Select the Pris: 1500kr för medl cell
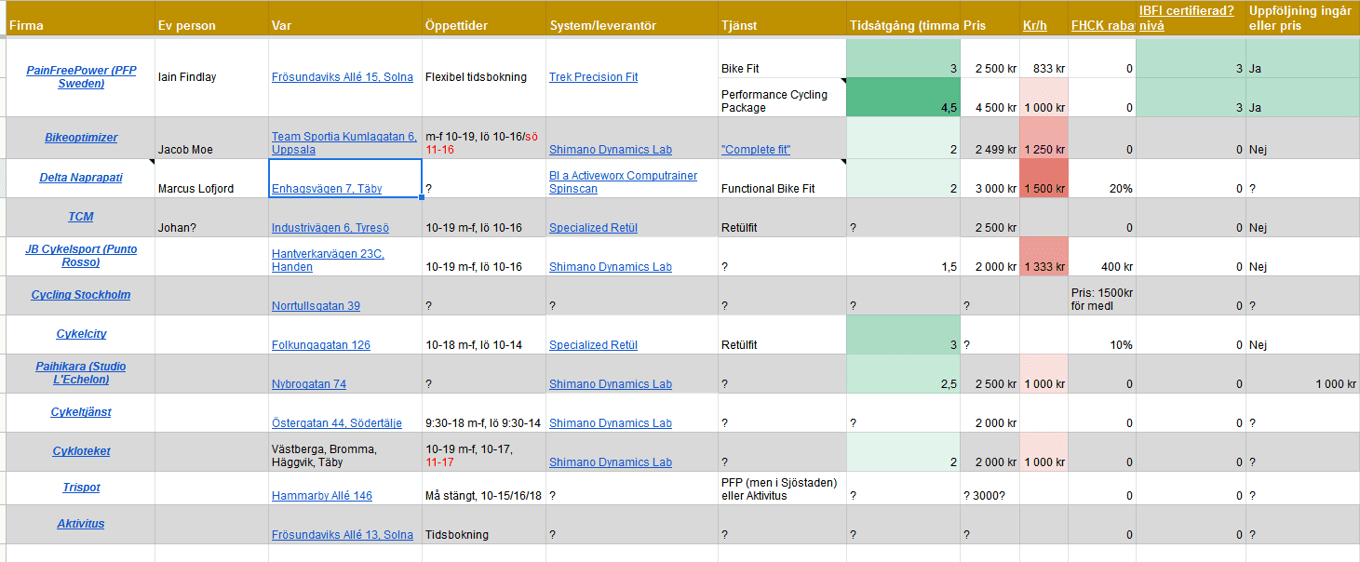 1102,295
